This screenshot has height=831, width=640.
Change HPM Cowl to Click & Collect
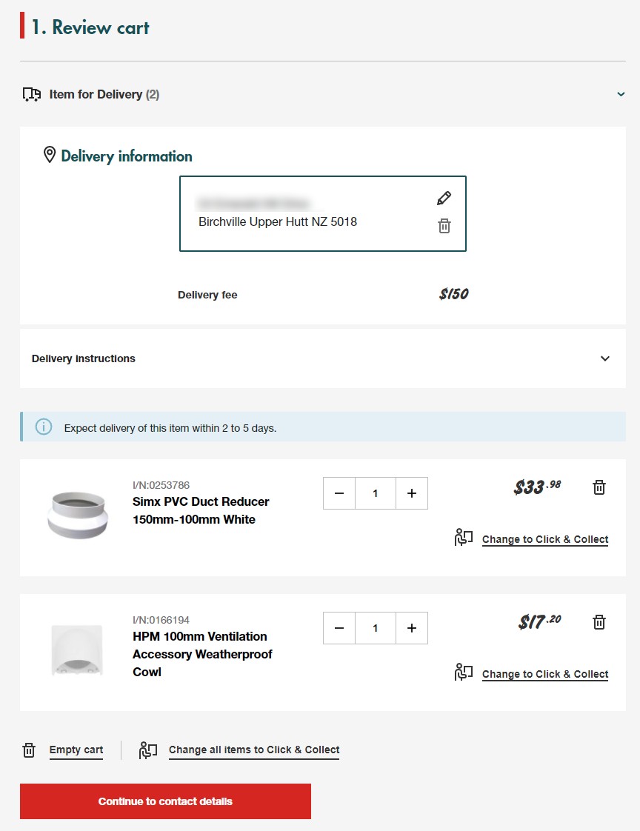(544, 674)
